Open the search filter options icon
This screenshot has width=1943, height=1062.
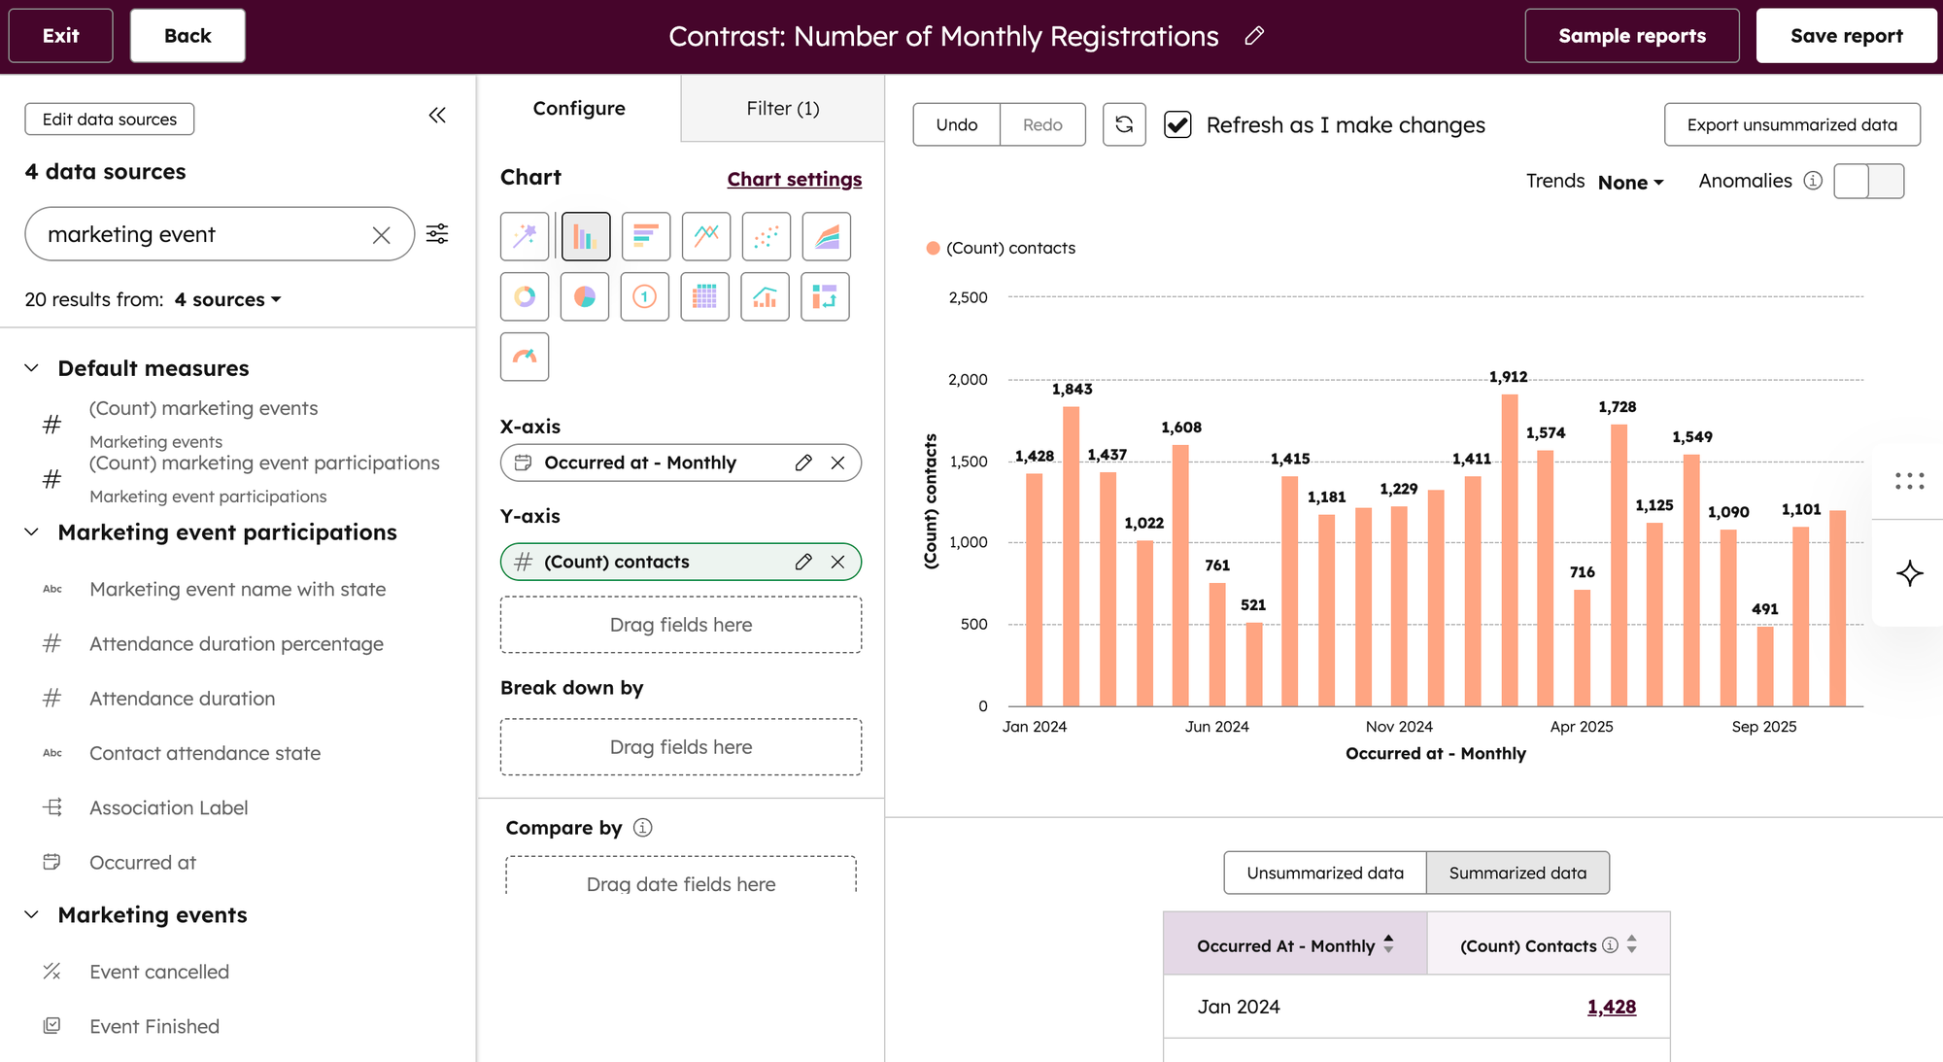pyautogui.click(x=437, y=234)
